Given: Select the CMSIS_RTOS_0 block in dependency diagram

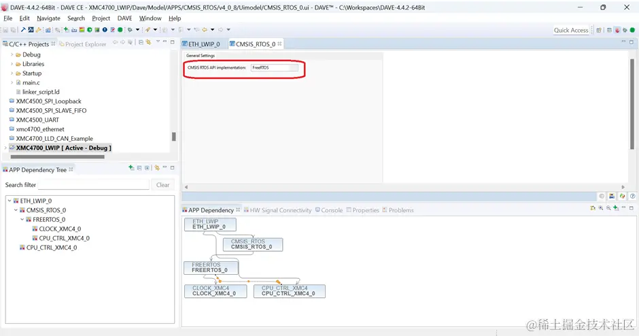Looking at the screenshot, I should (x=253, y=244).
